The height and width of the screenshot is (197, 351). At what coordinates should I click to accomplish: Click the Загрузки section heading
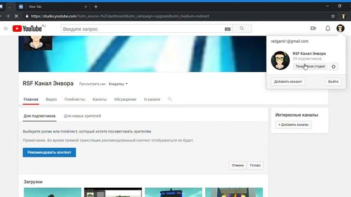pyautogui.click(x=33, y=182)
